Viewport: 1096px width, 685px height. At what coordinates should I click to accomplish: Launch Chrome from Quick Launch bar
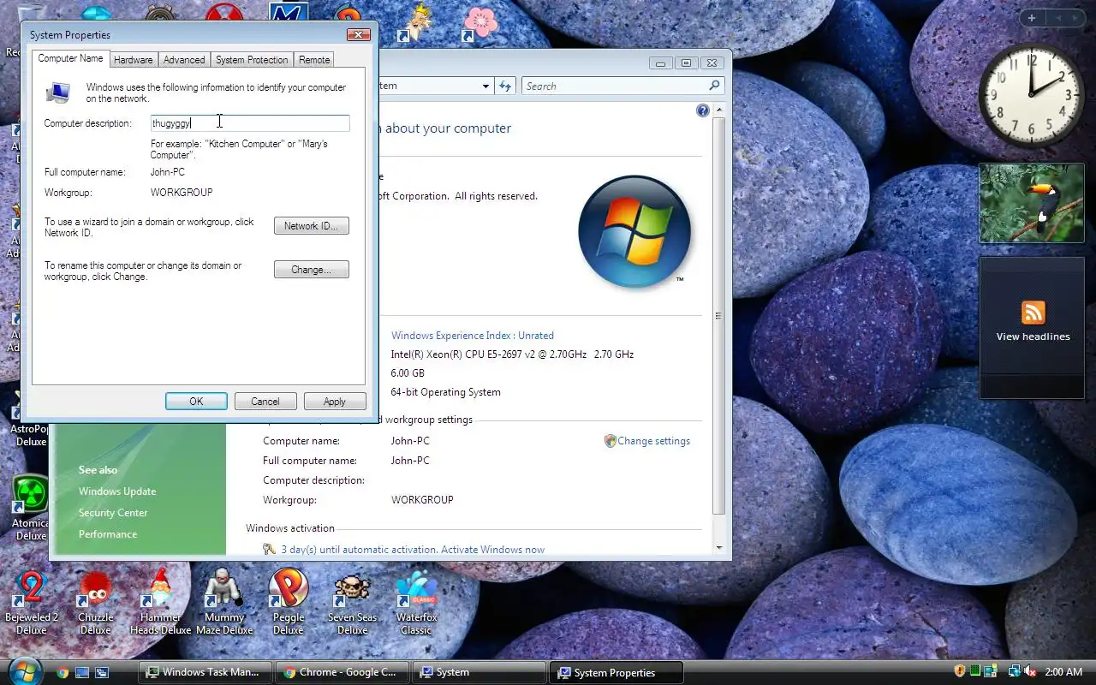[x=63, y=672]
